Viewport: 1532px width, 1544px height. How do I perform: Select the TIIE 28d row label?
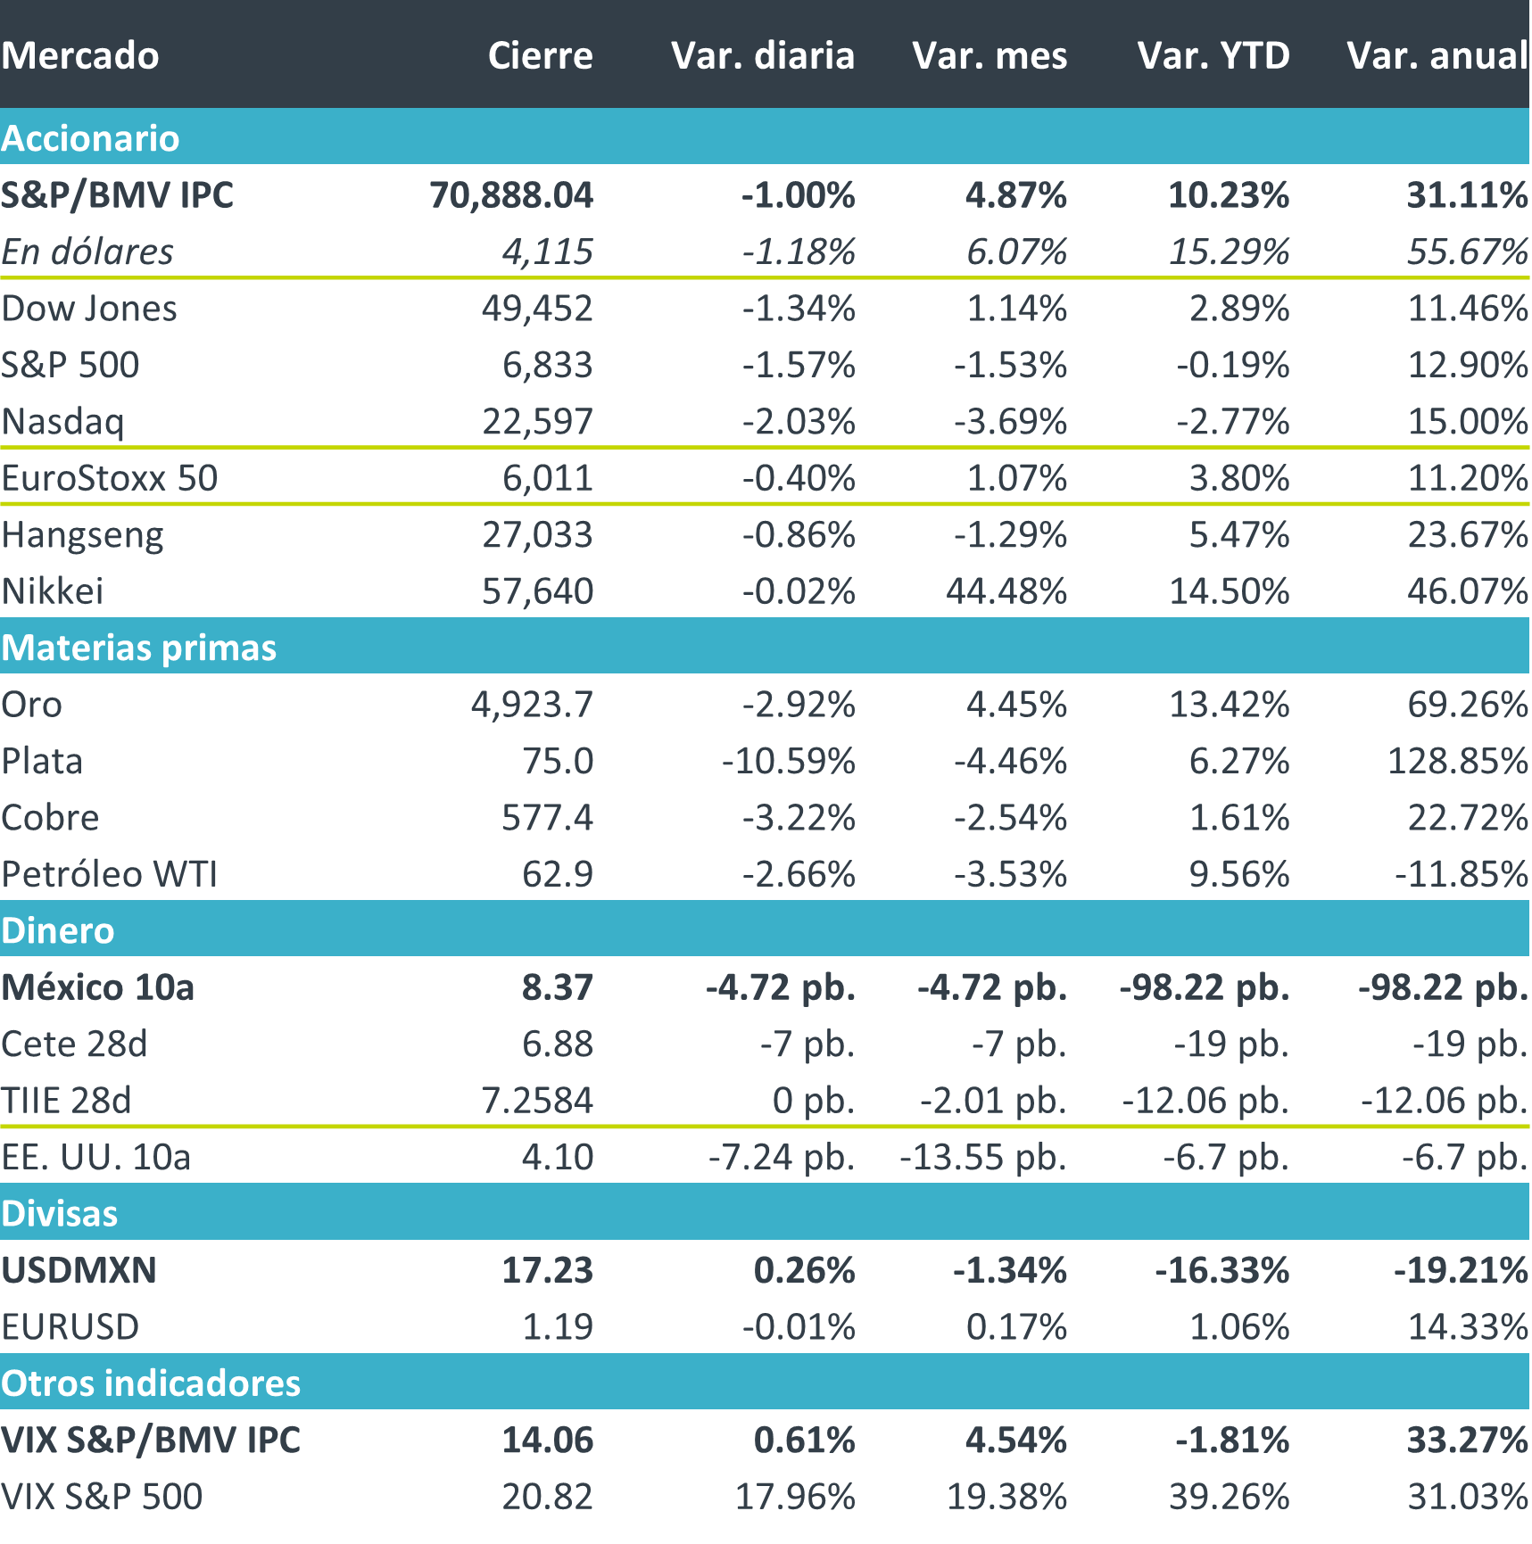point(67,1100)
